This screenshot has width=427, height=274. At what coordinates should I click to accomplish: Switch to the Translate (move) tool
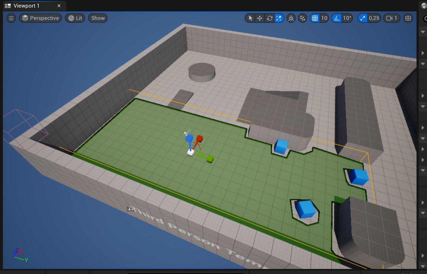point(260,18)
